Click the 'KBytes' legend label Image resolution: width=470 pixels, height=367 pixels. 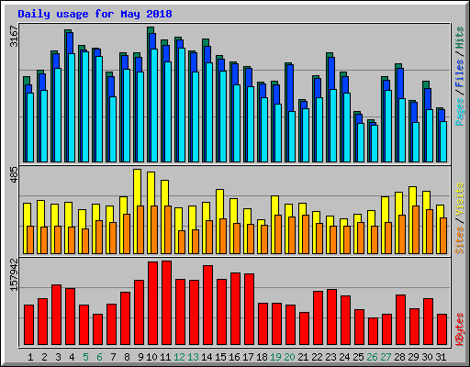click(x=459, y=329)
